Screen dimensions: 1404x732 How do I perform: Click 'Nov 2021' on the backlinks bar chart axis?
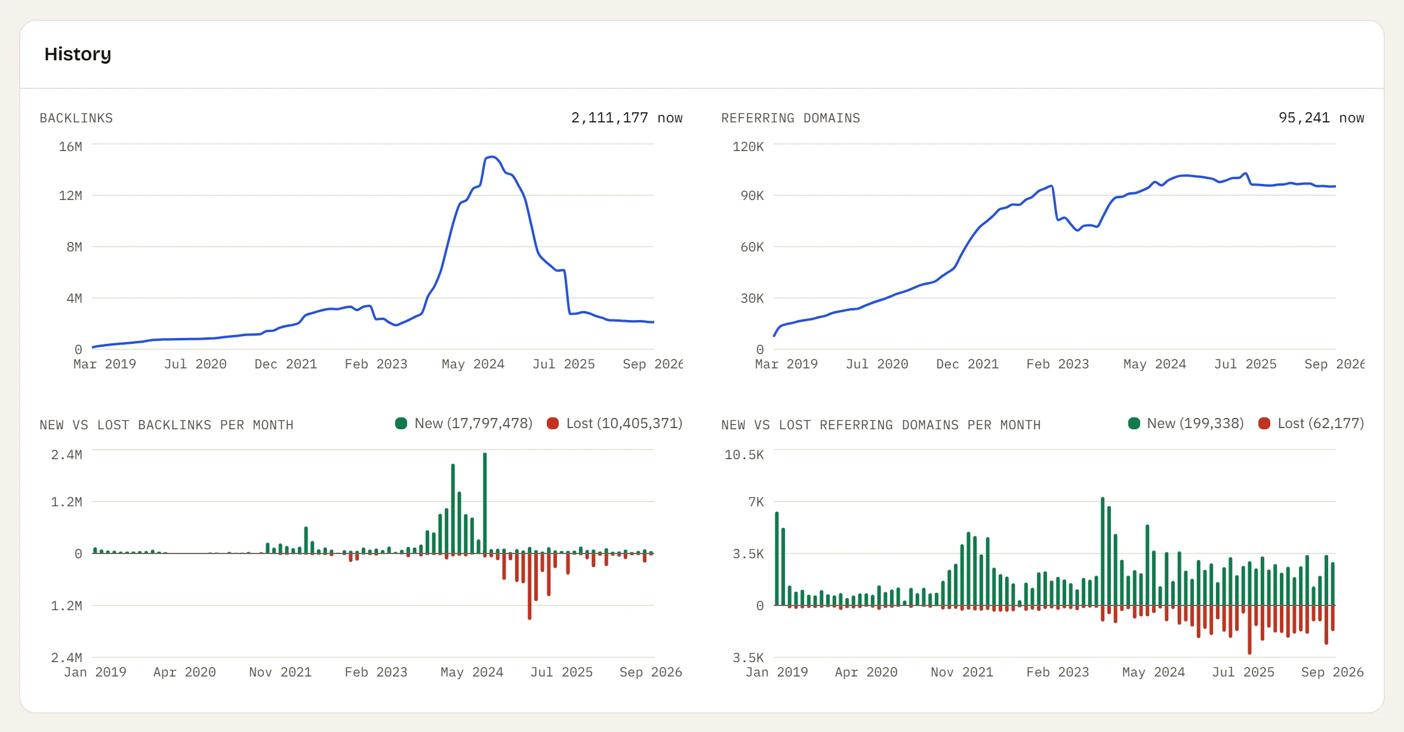[280, 672]
